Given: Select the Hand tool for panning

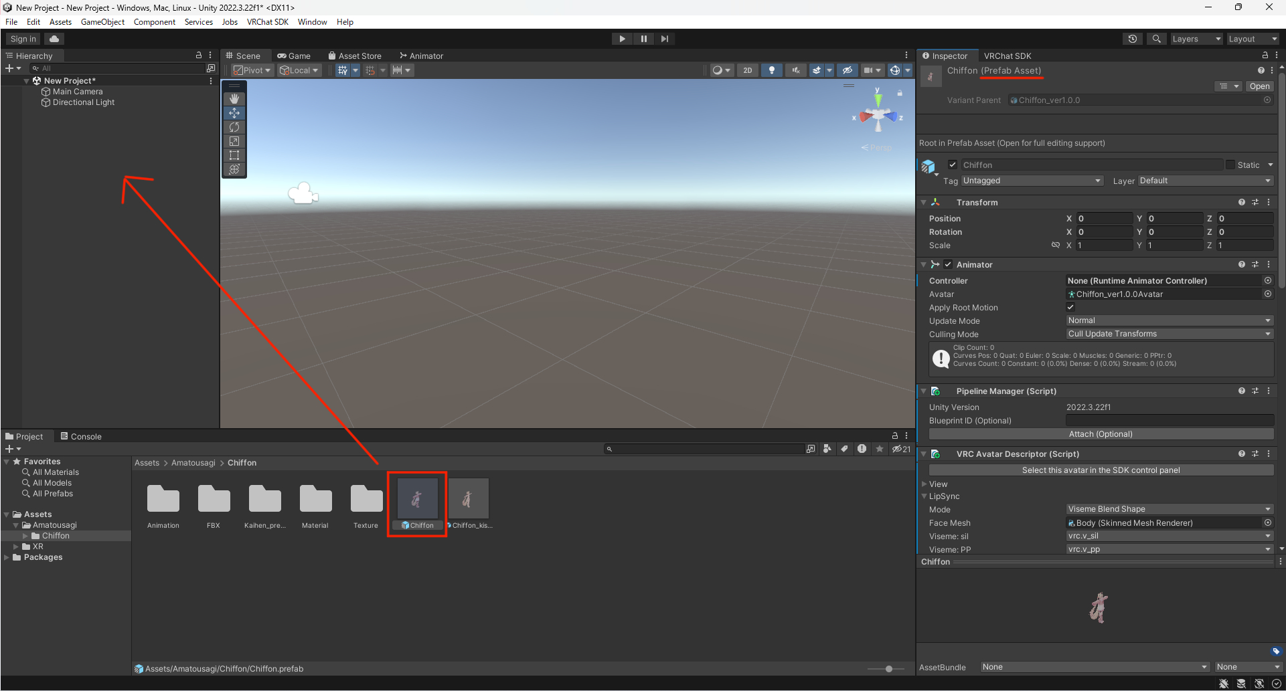Looking at the screenshot, I should [x=234, y=98].
